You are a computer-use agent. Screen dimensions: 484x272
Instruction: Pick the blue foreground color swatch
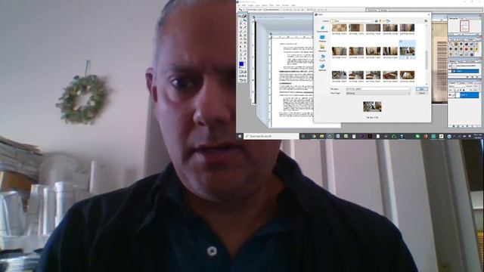(x=241, y=63)
